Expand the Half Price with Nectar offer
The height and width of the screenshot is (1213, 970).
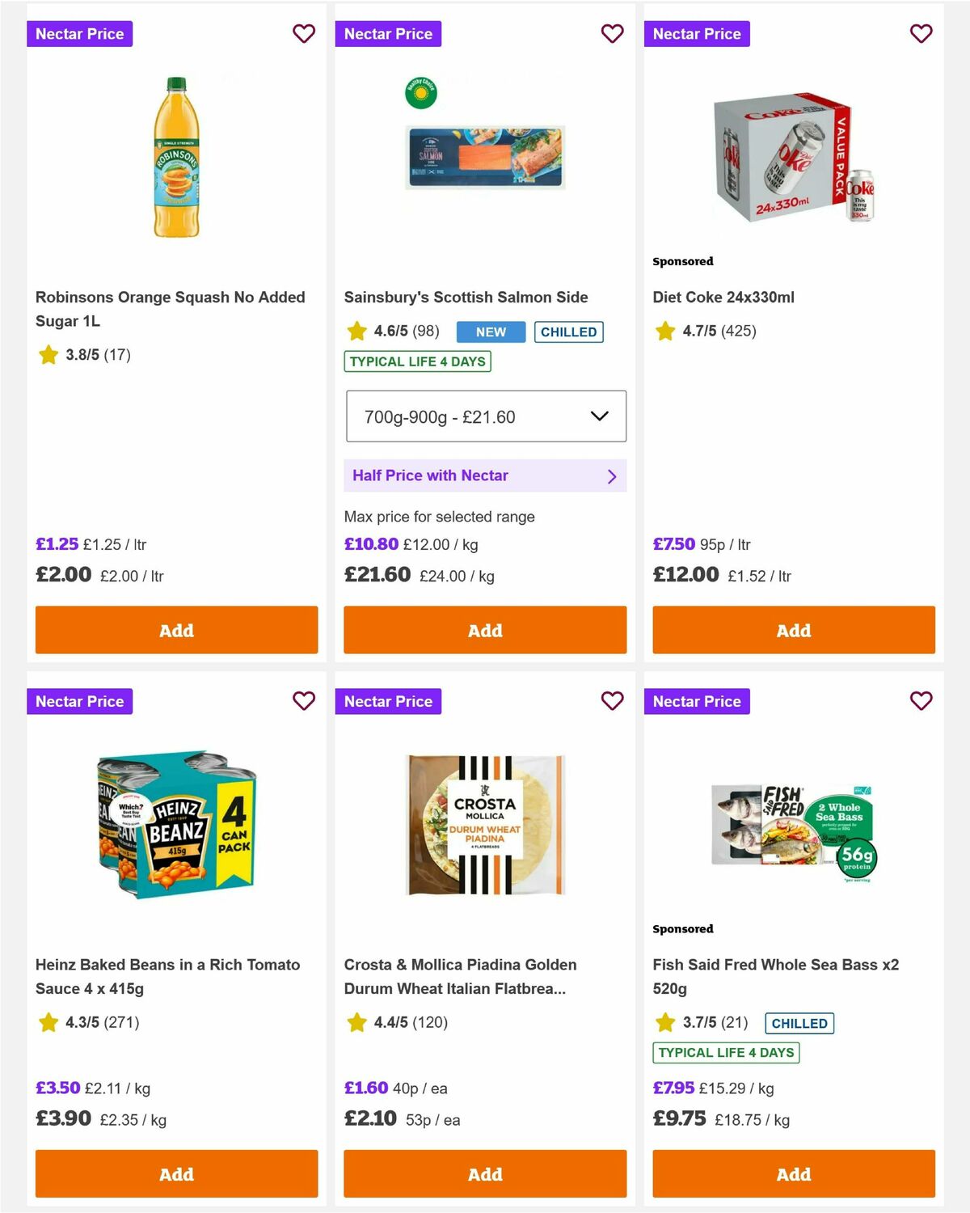[485, 475]
